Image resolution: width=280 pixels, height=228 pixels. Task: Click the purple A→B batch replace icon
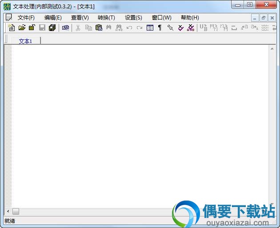[x=191, y=28]
